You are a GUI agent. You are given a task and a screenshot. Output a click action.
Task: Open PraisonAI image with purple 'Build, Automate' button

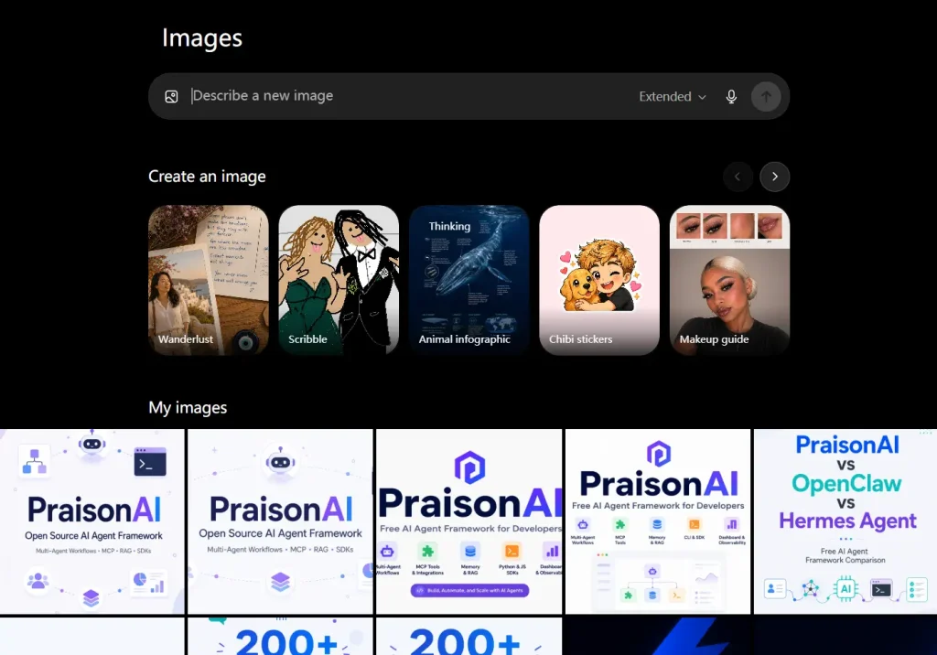(x=469, y=521)
